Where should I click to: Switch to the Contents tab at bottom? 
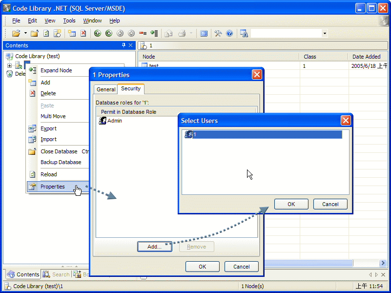pos(23,274)
